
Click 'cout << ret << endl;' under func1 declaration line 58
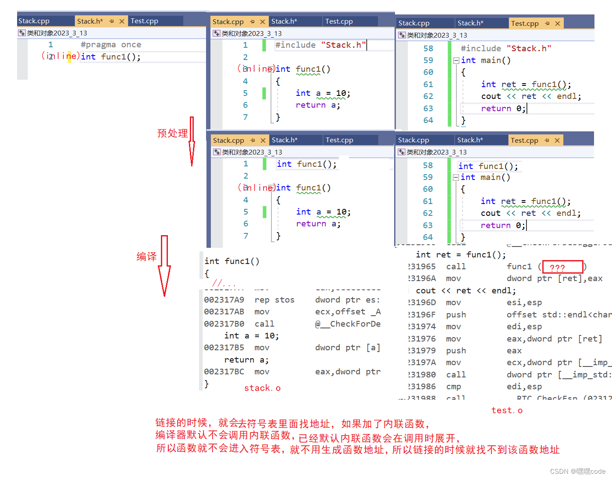pyautogui.click(x=530, y=213)
